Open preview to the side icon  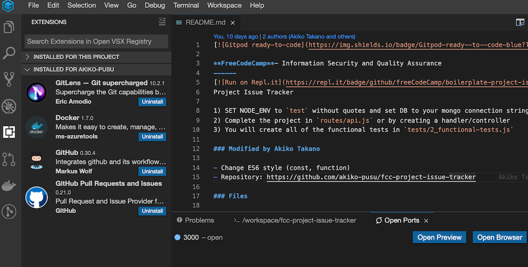tap(520, 23)
